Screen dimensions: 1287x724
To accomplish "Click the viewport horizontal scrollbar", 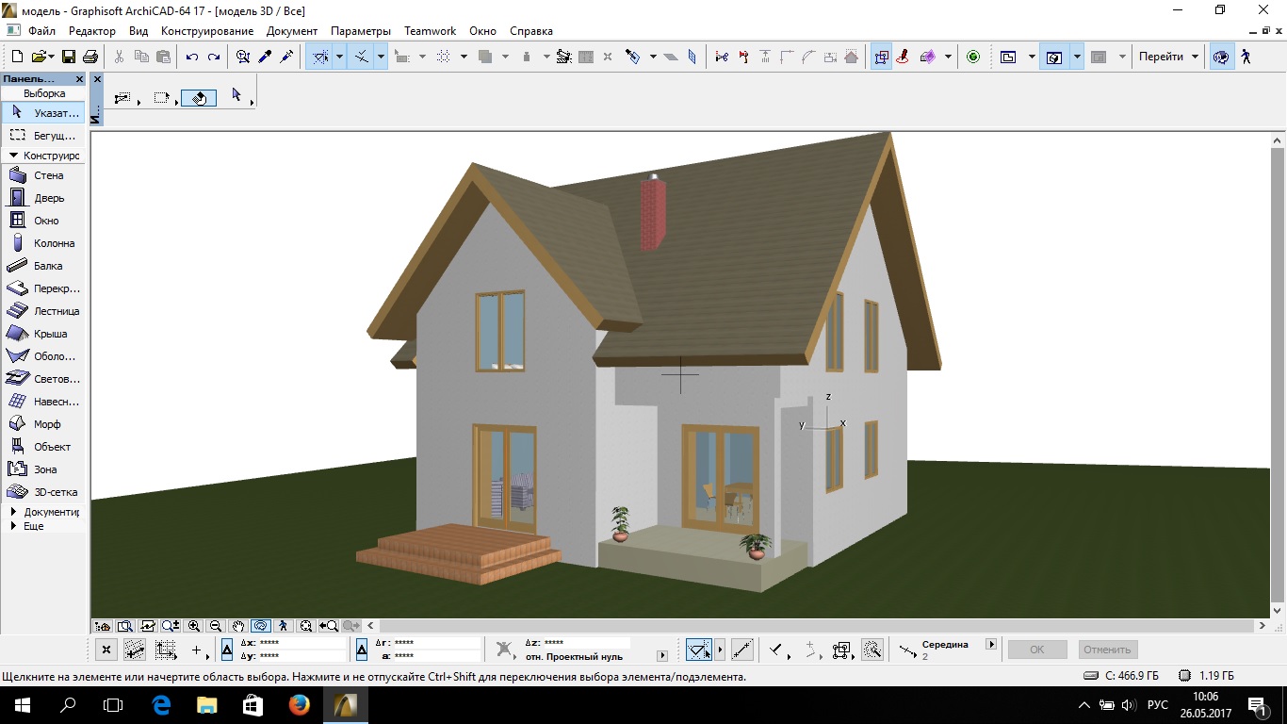I will click(817, 625).
